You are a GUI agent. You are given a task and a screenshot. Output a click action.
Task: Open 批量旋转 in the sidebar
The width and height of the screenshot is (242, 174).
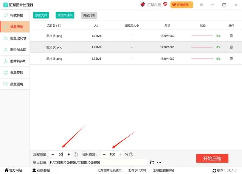tap(15, 72)
